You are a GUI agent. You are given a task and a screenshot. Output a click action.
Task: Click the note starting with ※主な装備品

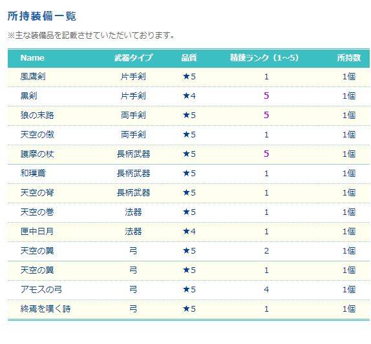[91, 35]
